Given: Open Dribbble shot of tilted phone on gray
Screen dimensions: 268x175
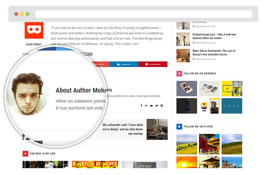Looking at the screenshot, I should 187,89.
